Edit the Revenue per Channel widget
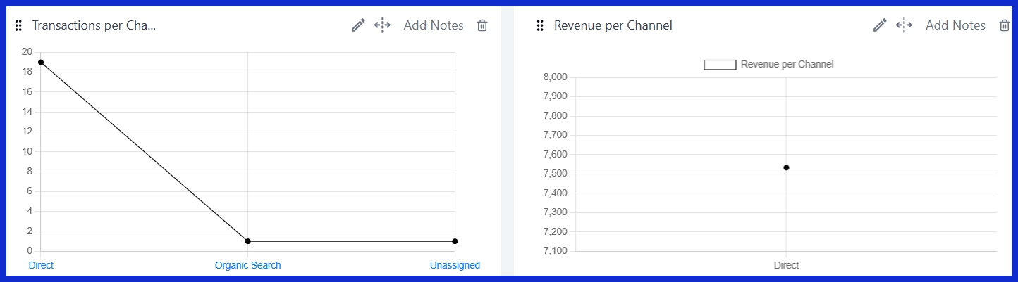This screenshot has width=1018, height=282. pyautogui.click(x=880, y=25)
